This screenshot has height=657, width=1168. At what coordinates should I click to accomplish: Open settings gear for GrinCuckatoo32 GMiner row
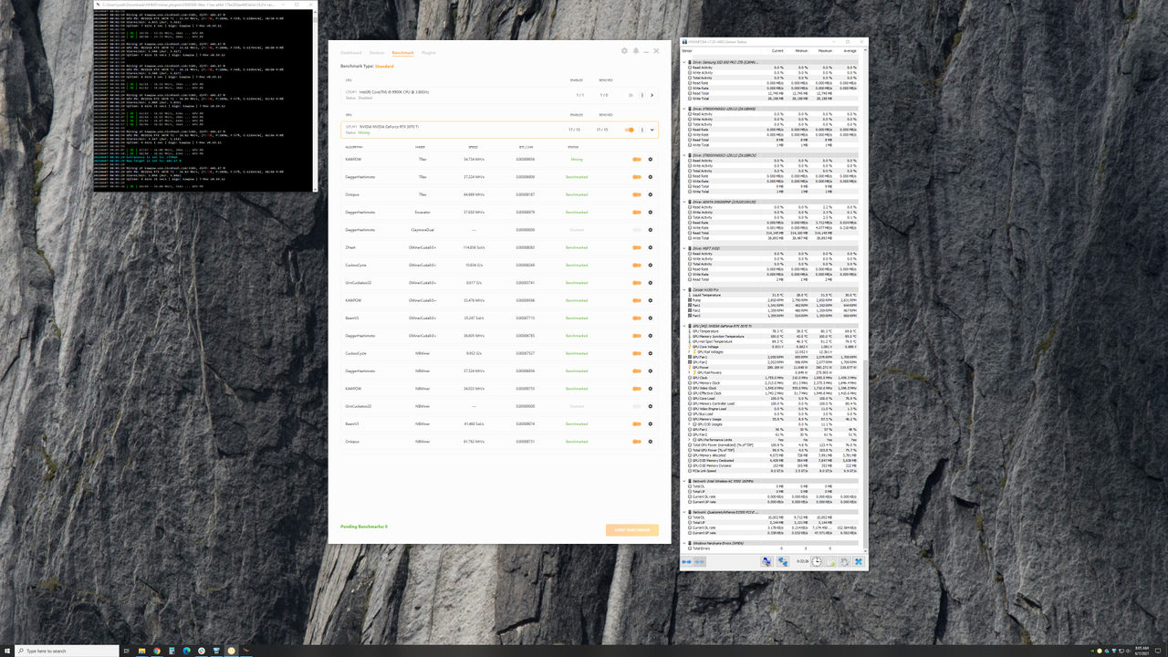coord(651,283)
